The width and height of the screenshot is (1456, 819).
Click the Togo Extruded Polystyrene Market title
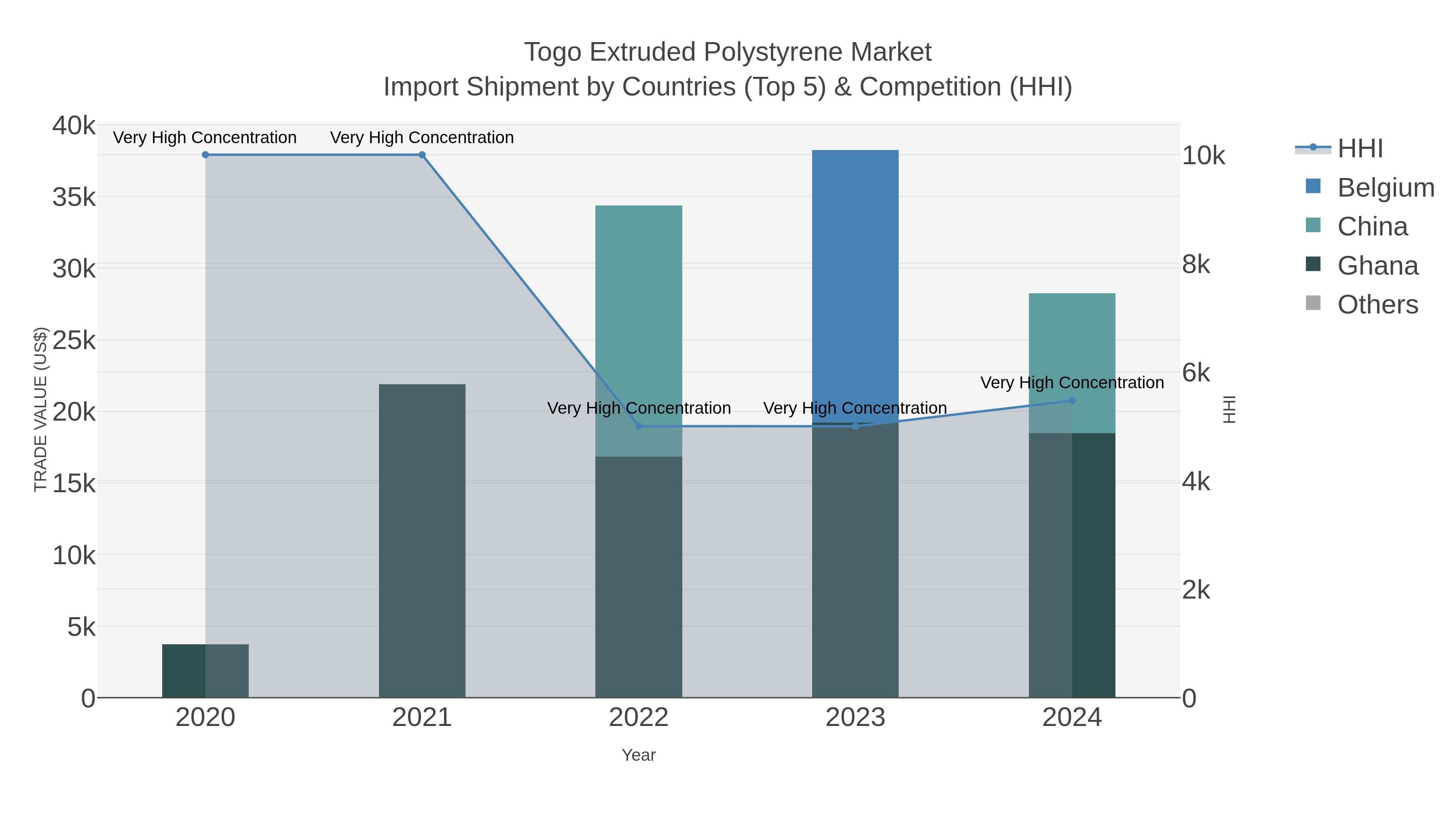728,52
